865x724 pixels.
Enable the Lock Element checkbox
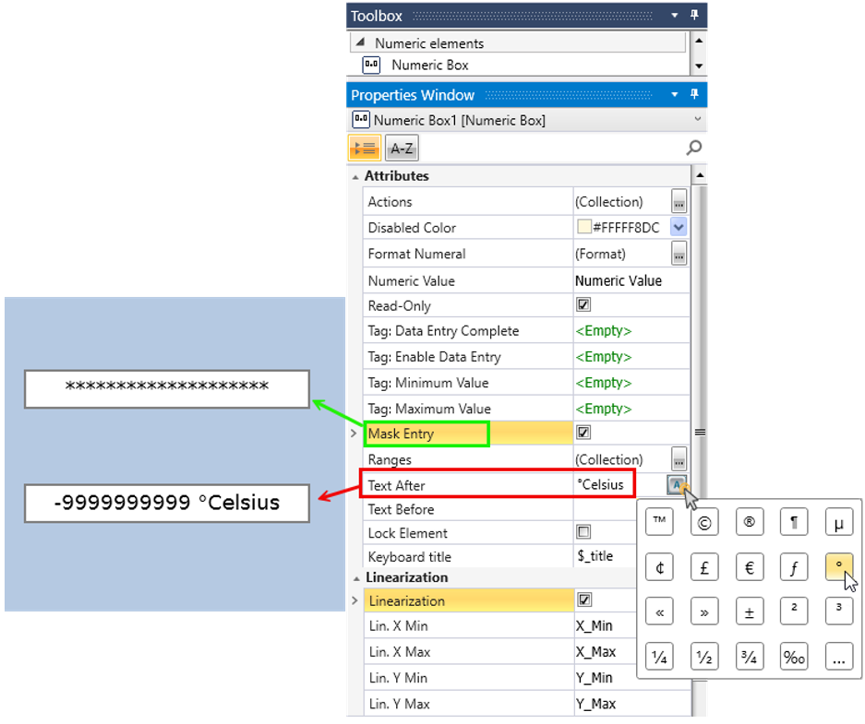(x=583, y=532)
